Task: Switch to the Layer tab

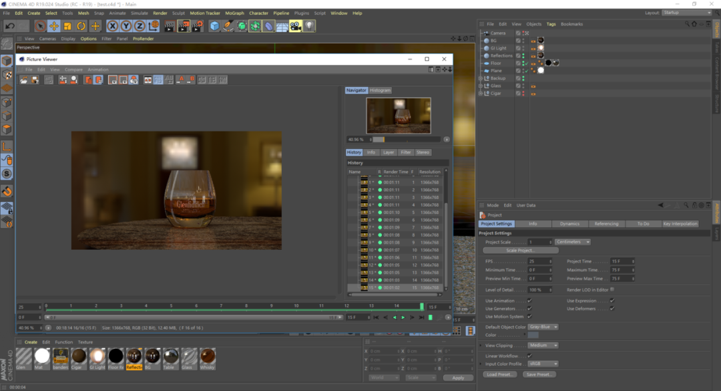Action: click(x=389, y=152)
